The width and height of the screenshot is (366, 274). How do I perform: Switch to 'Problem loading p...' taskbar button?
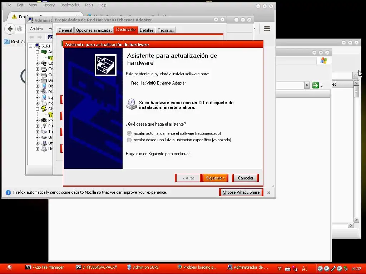click(x=197, y=267)
